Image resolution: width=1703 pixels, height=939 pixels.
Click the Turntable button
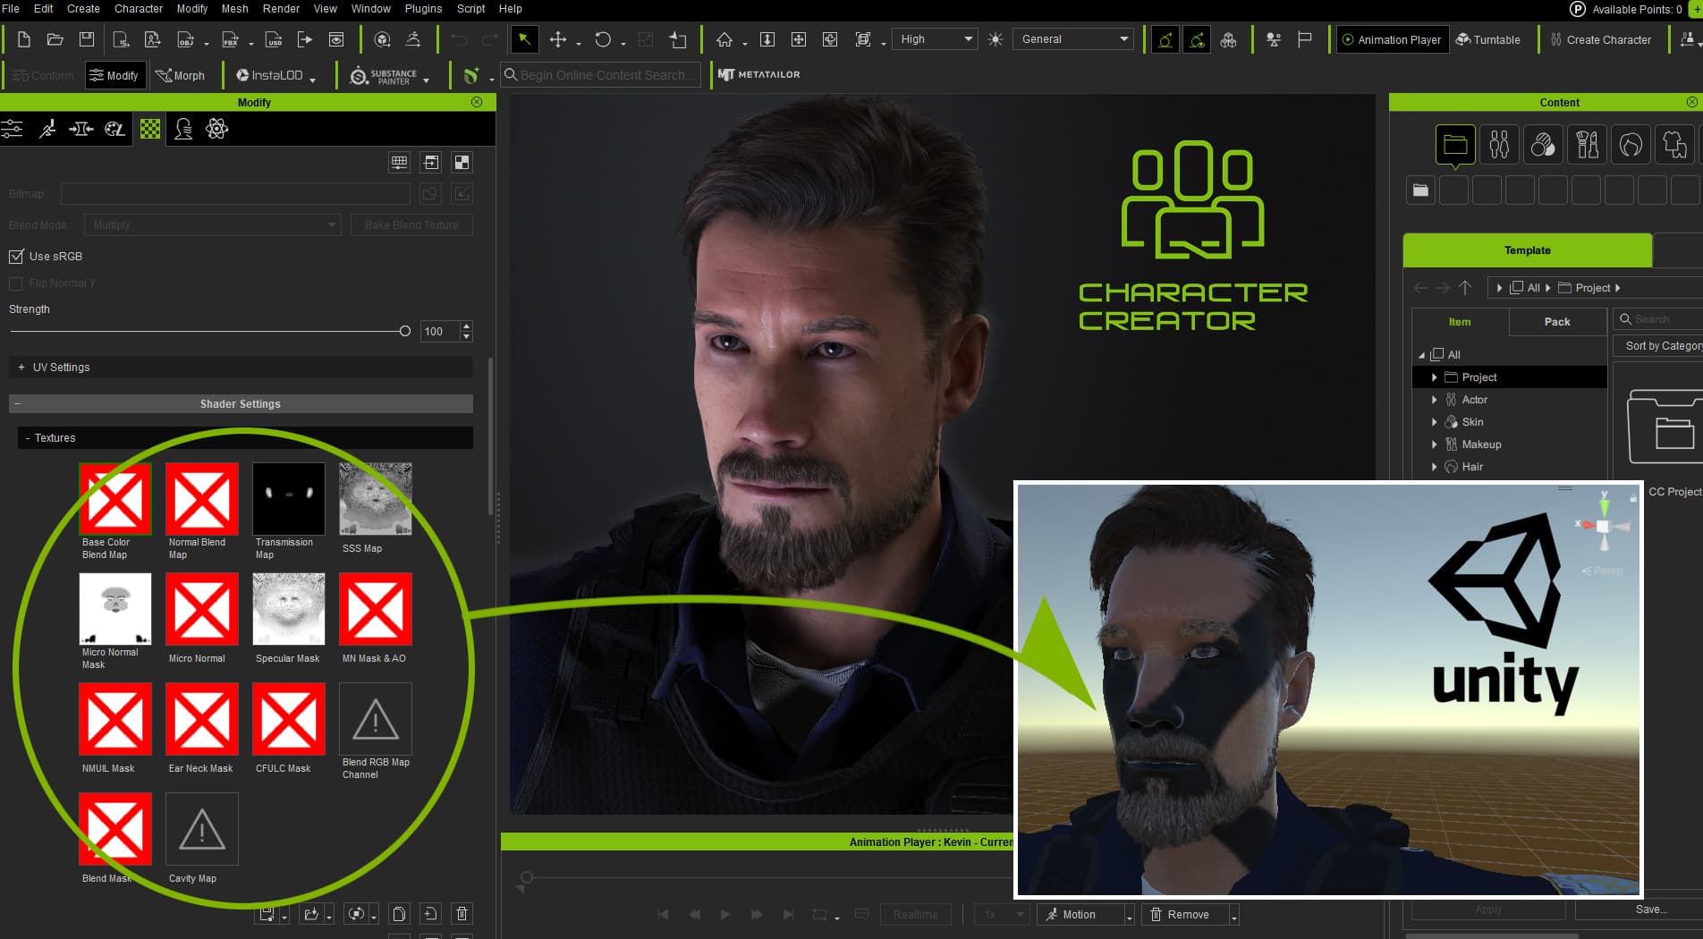pyautogui.click(x=1487, y=39)
